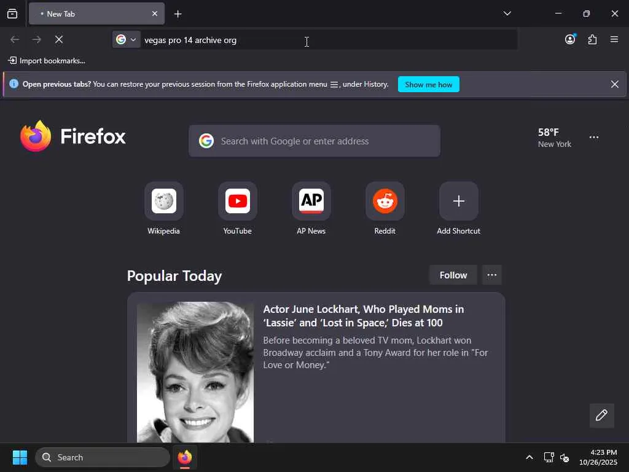Select the New Tab tab

pos(96,14)
